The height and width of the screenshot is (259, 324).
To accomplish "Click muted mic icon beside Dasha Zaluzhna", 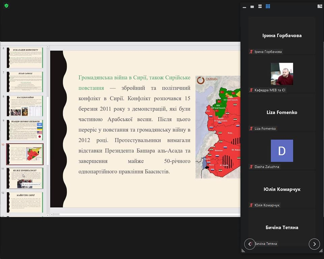I will (x=251, y=167).
